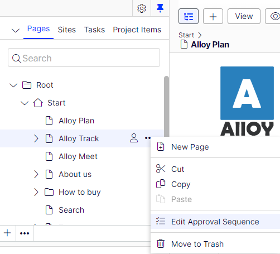Click the Start breadcrumb link
This screenshot has height=254, width=280.
(186, 35)
